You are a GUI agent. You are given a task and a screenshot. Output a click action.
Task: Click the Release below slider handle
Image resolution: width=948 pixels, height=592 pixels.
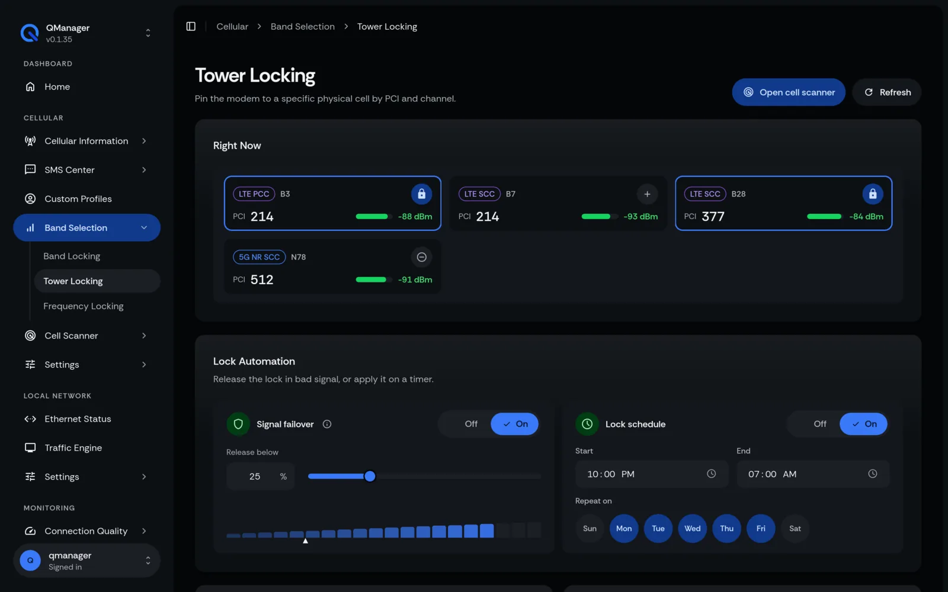[370, 476]
